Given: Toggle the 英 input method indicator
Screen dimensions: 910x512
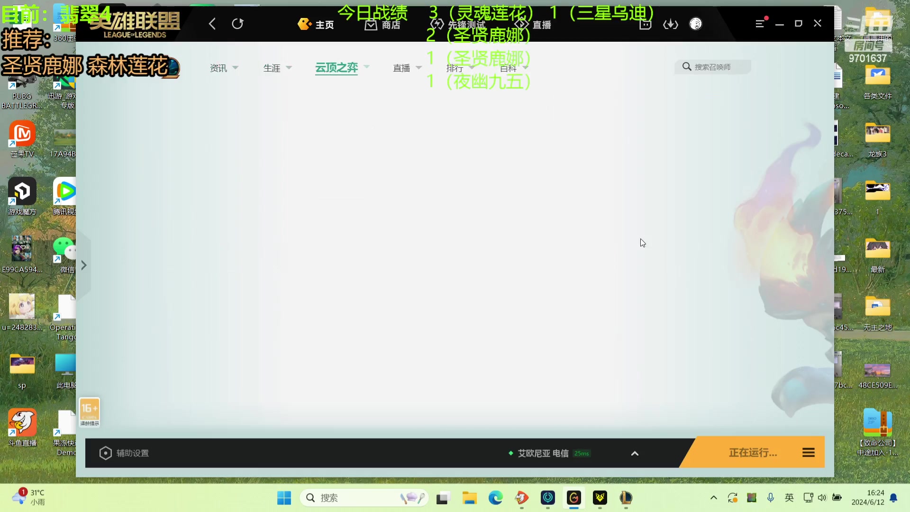Looking at the screenshot, I should click(789, 497).
